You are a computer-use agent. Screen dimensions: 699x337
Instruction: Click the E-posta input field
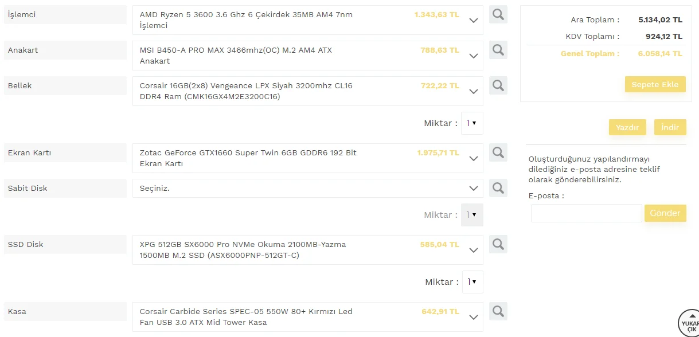coord(586,213)
